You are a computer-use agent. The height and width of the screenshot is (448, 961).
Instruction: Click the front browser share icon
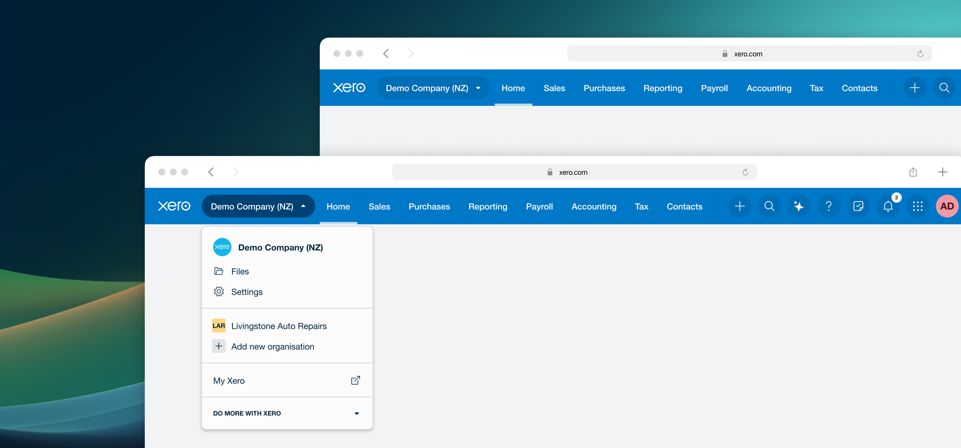pyautogui.click(x=913, y=172)
